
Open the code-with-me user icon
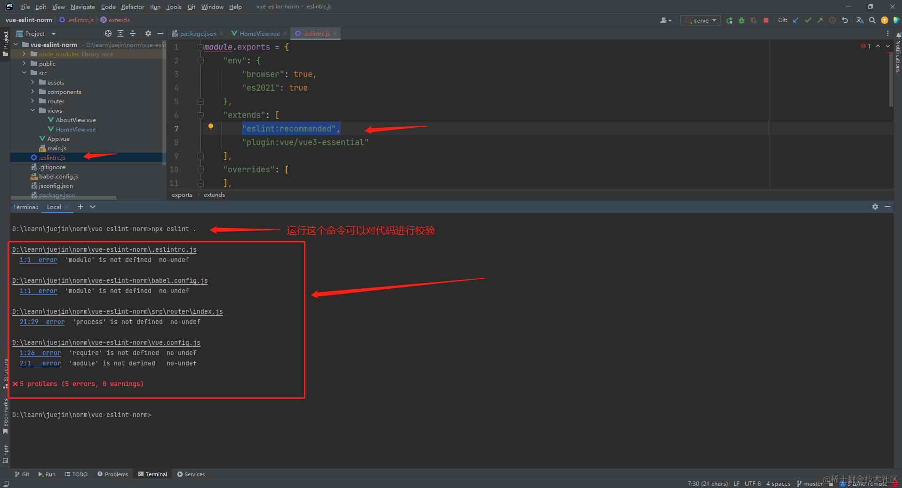pyautogui.click(x=665, y=20)
